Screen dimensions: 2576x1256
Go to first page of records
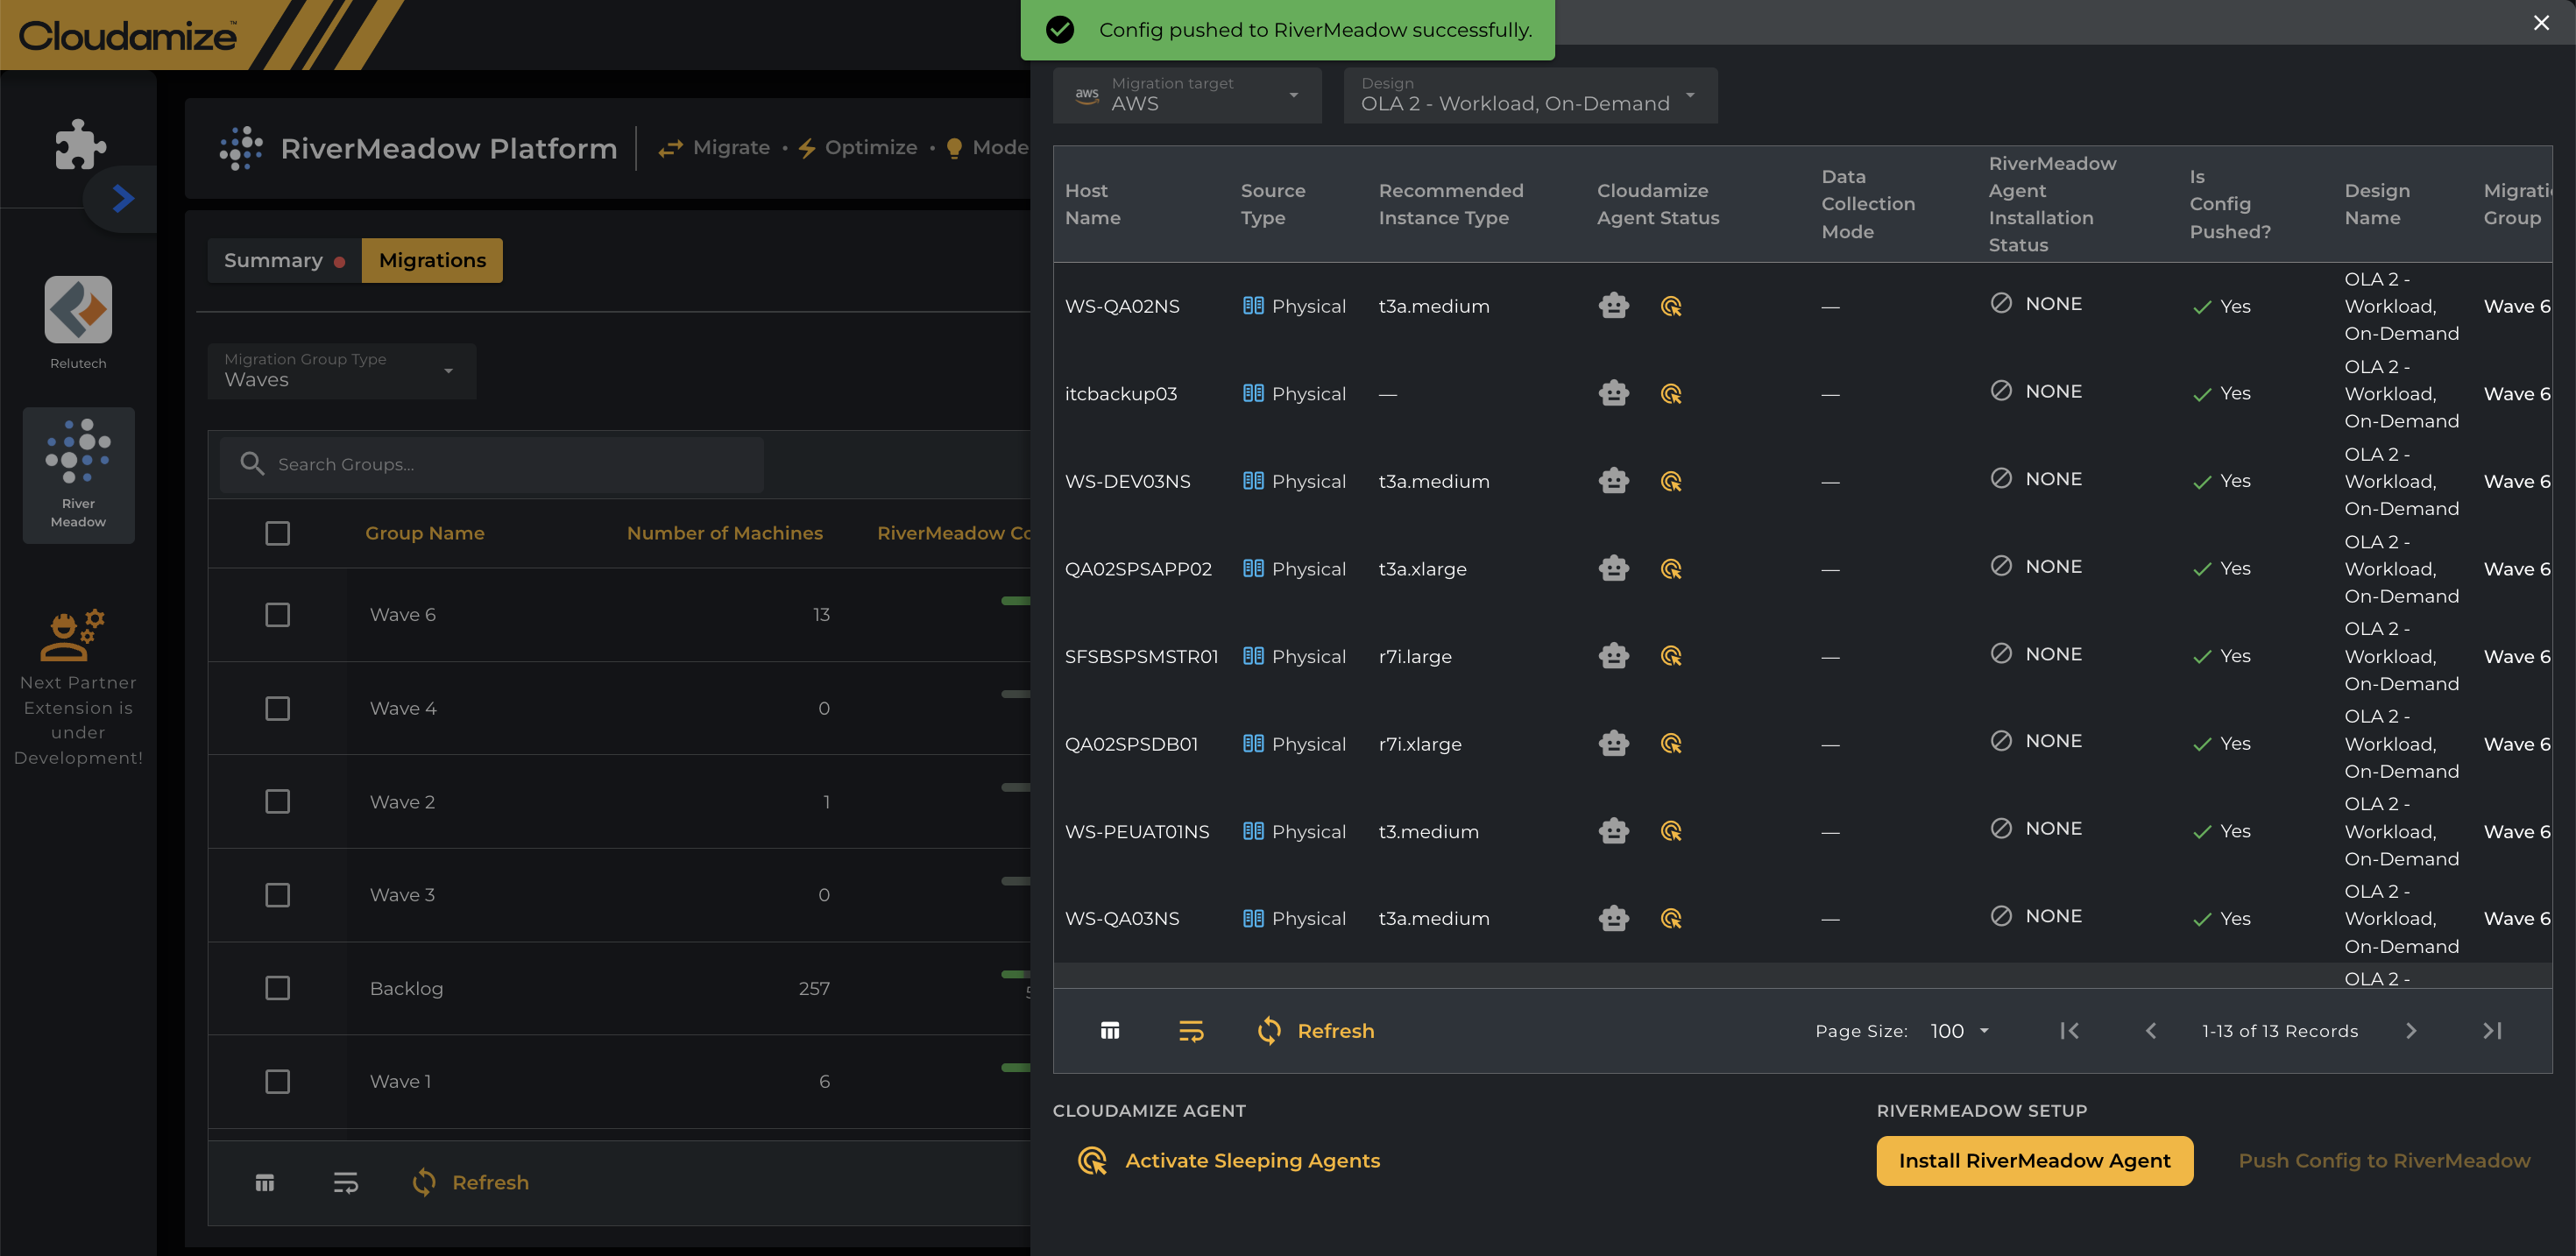(2070, 1031)
